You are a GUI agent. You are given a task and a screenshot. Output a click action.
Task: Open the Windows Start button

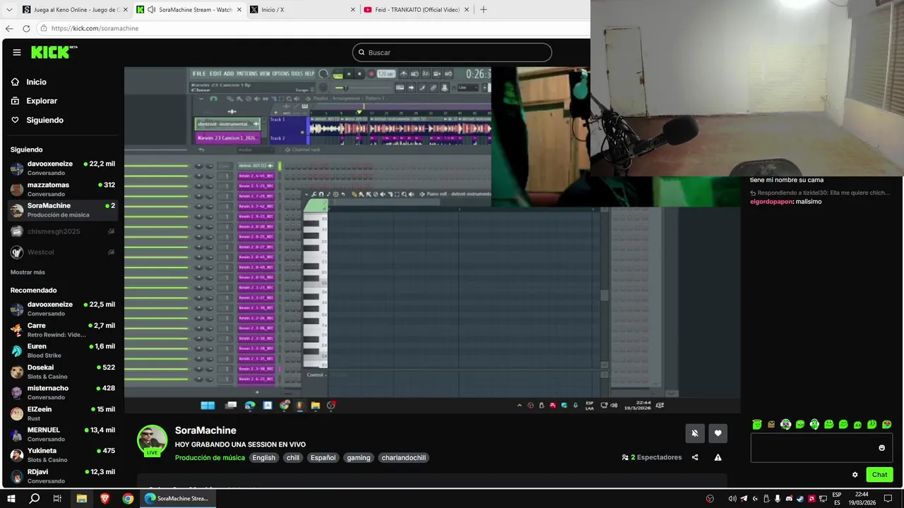pyautogui.click(x=11, y=498)
